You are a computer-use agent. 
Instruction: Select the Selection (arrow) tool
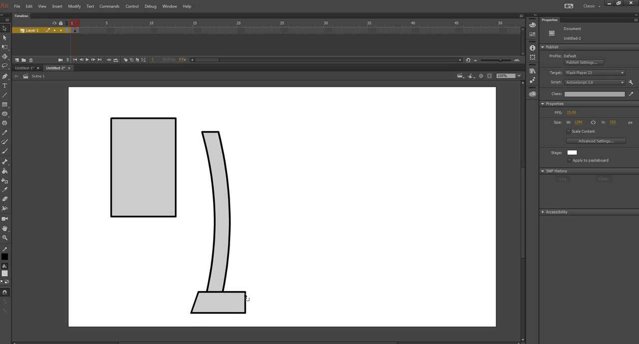point(4,28)
